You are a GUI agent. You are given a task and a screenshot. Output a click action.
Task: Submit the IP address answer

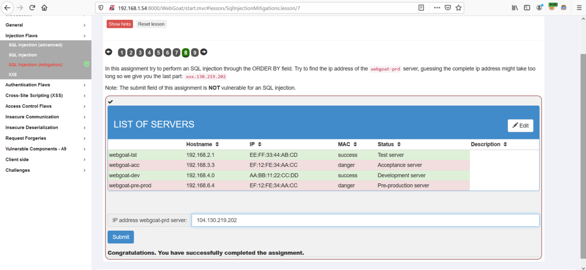point(121,237)
